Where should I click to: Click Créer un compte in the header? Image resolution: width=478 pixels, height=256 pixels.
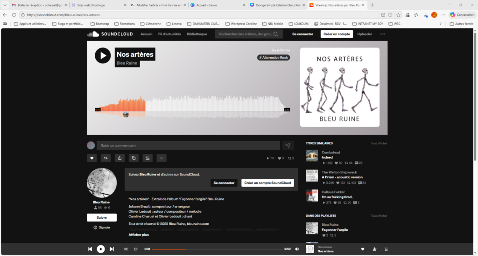(x=337, y=34)
